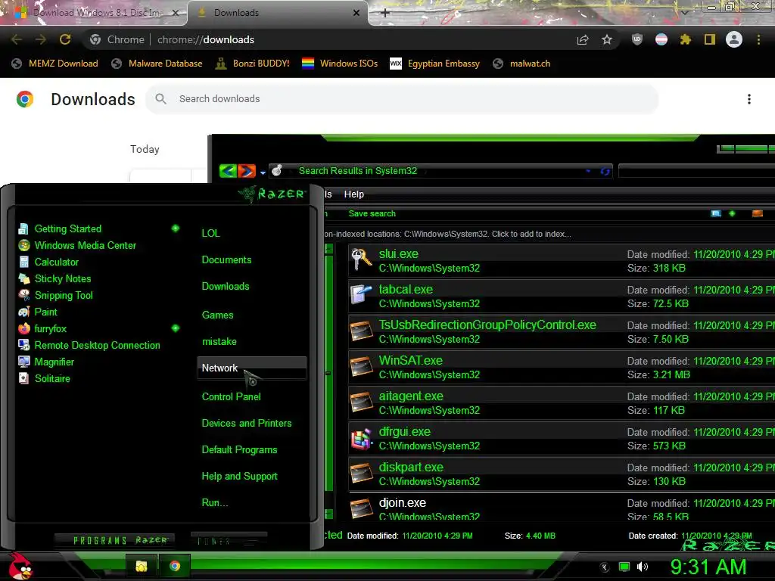Click Save search in Explorer toolbar
The image size is (775, 581).
pos(372,213)
